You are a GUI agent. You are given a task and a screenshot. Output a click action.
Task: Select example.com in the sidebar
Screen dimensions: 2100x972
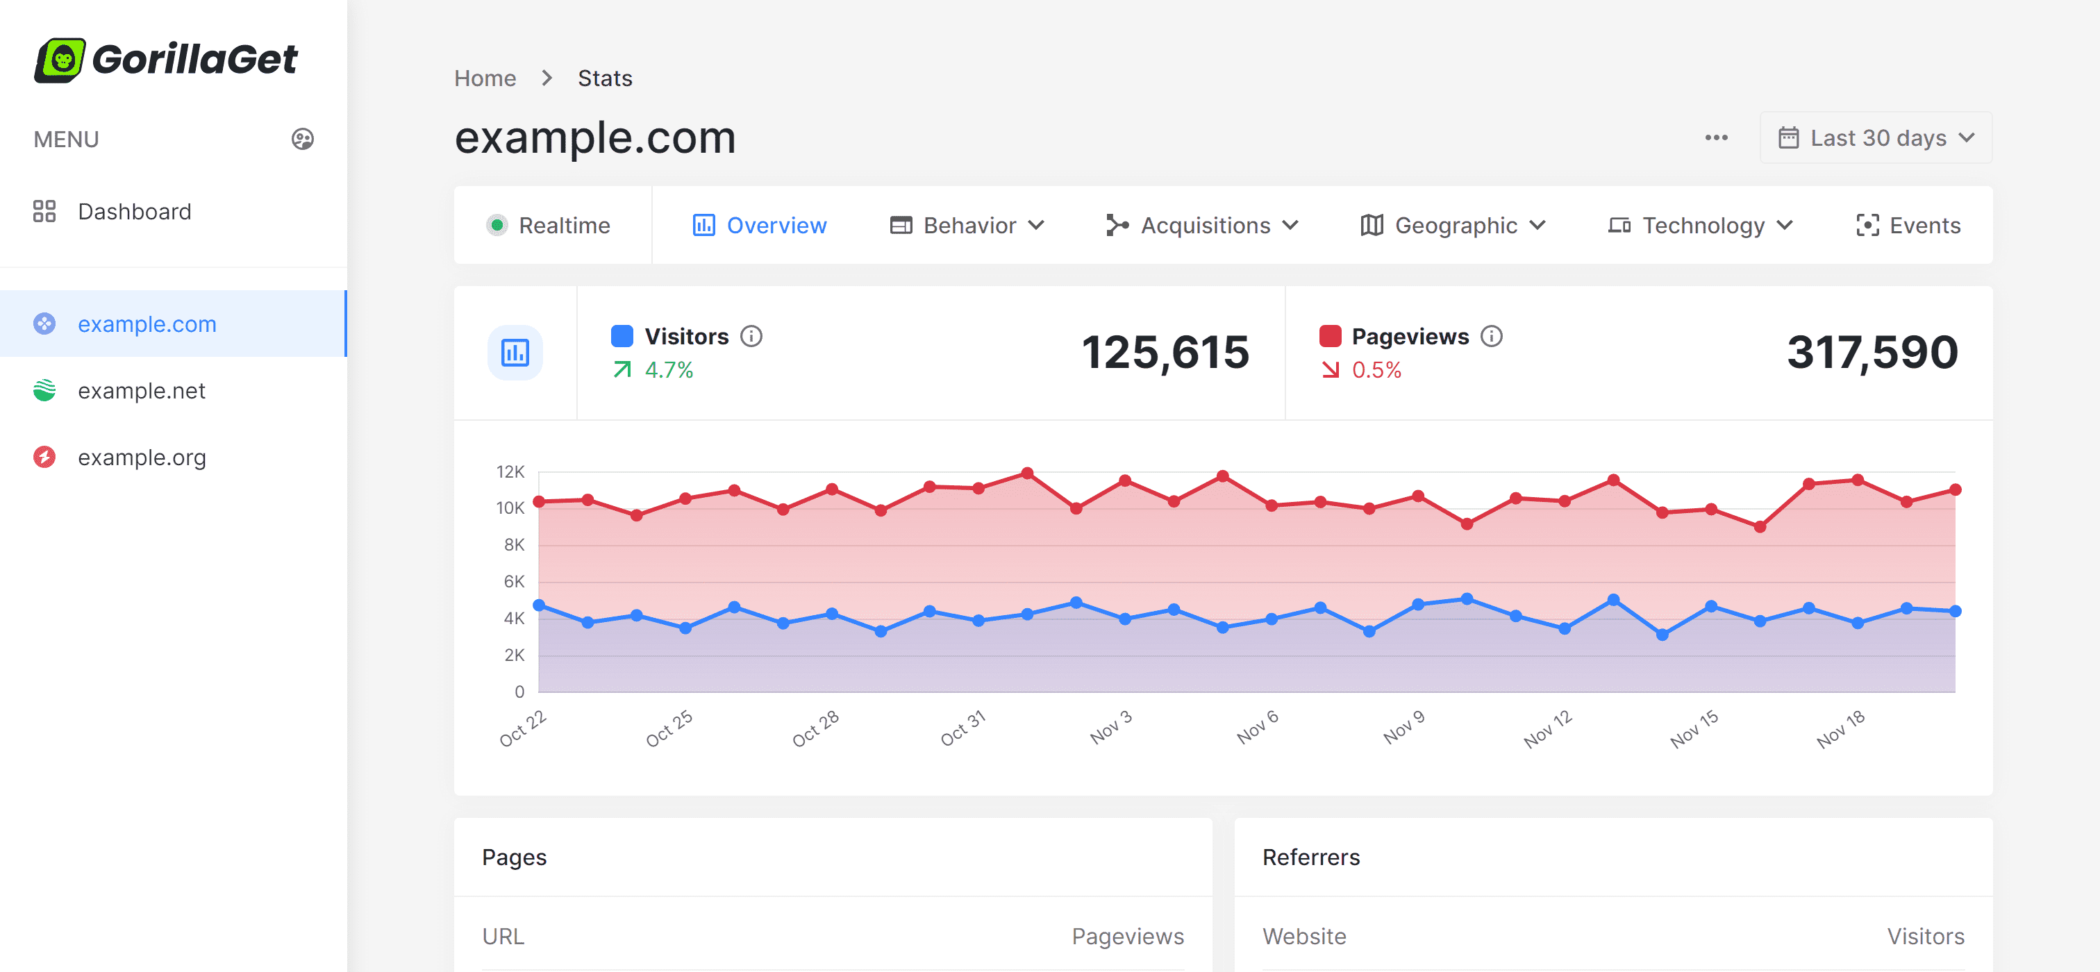click(x=173, y=324)
